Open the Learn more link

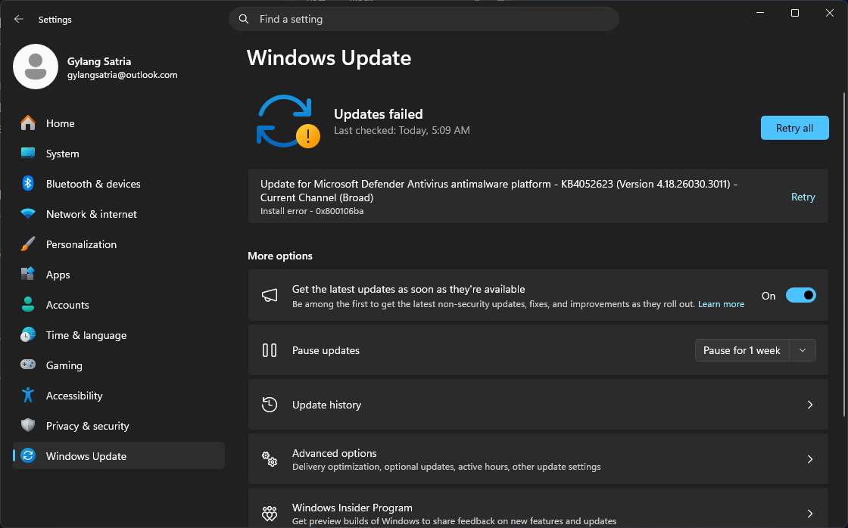(721, 304)
